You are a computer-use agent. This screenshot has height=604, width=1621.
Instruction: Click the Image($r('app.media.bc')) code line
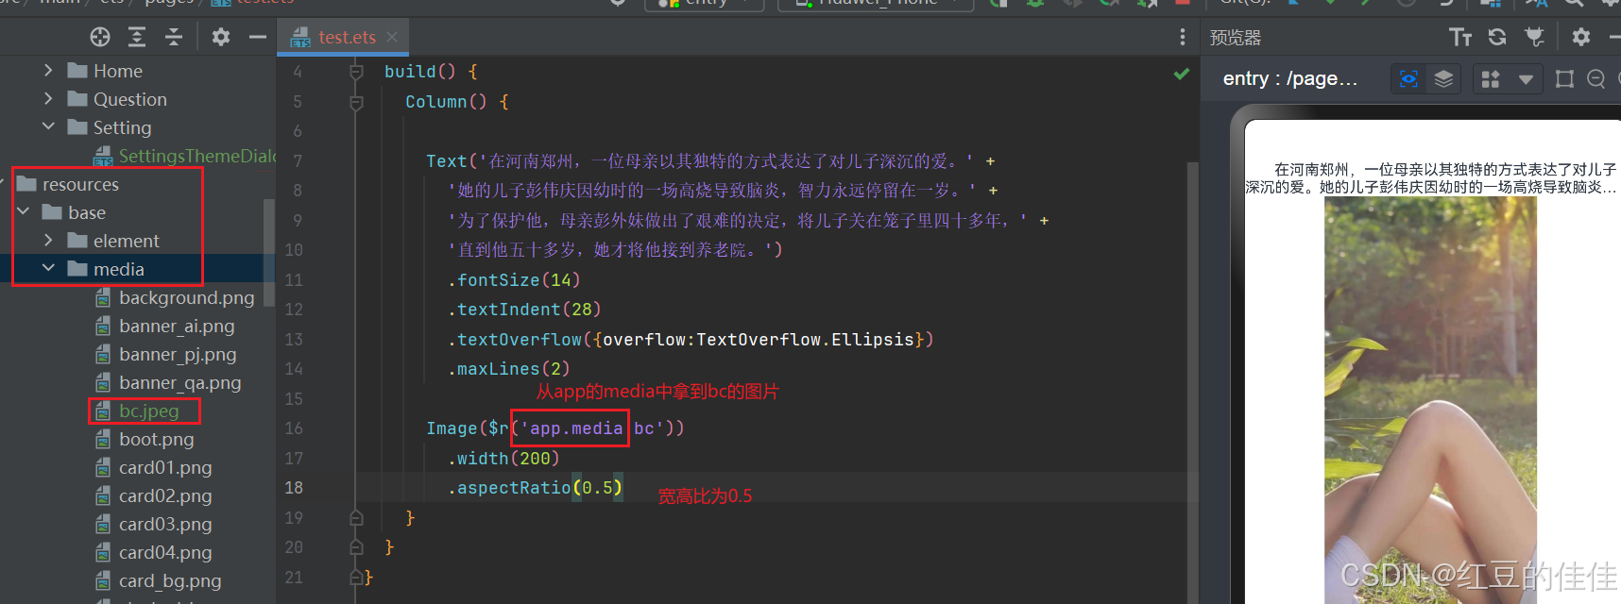point(555,428)
